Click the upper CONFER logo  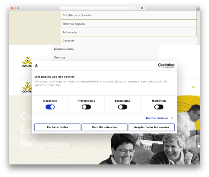[x=27, y=62]
